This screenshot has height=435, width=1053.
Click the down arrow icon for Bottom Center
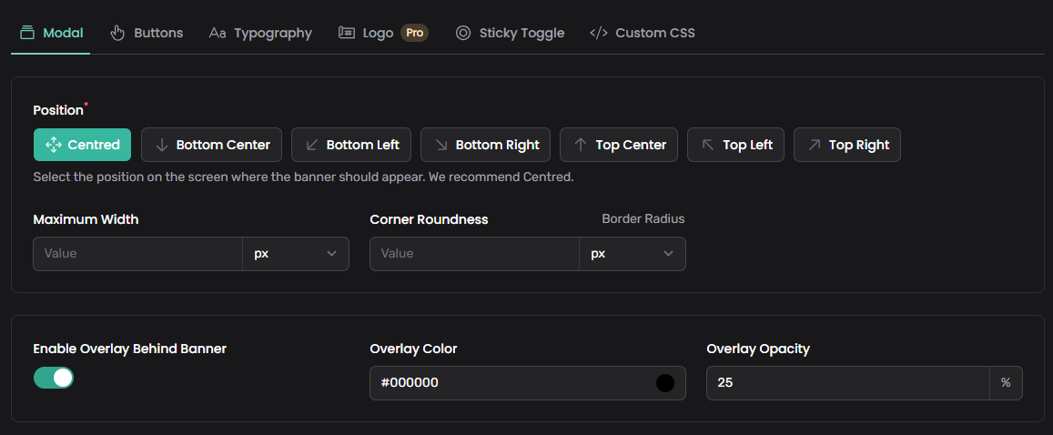(162, 145)
